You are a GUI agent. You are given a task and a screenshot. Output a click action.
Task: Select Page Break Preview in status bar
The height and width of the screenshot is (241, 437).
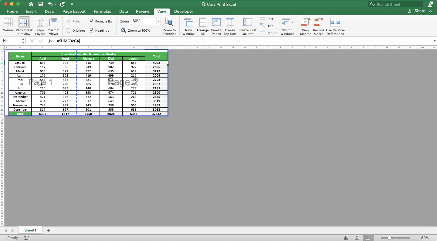coord(368,238)
